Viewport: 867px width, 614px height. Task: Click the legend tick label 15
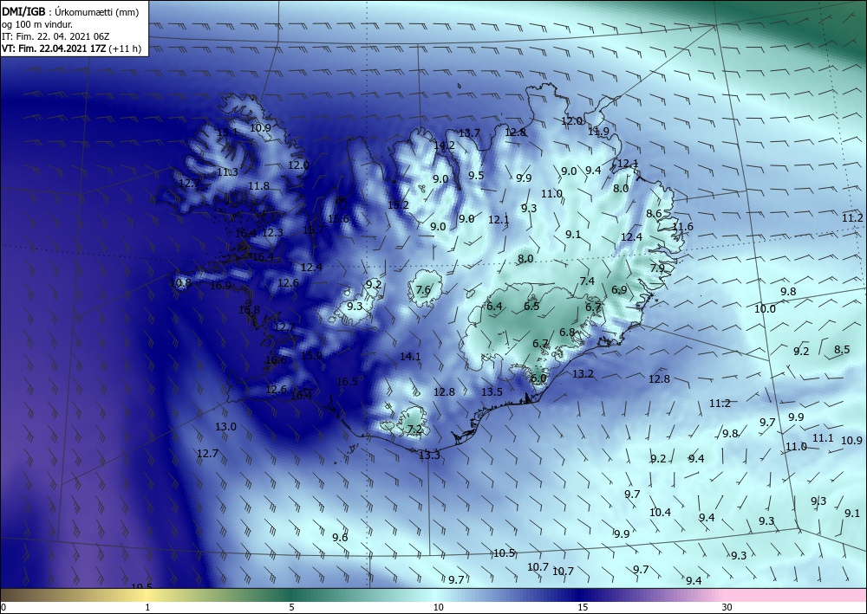point(583,608)
